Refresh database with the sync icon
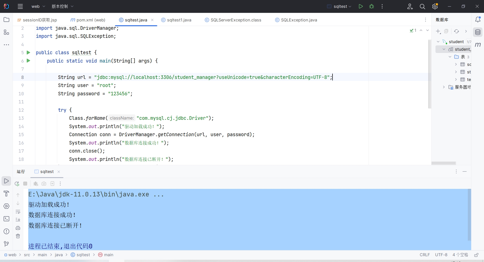This screenshot has height=262, width=484. [457, 31]
